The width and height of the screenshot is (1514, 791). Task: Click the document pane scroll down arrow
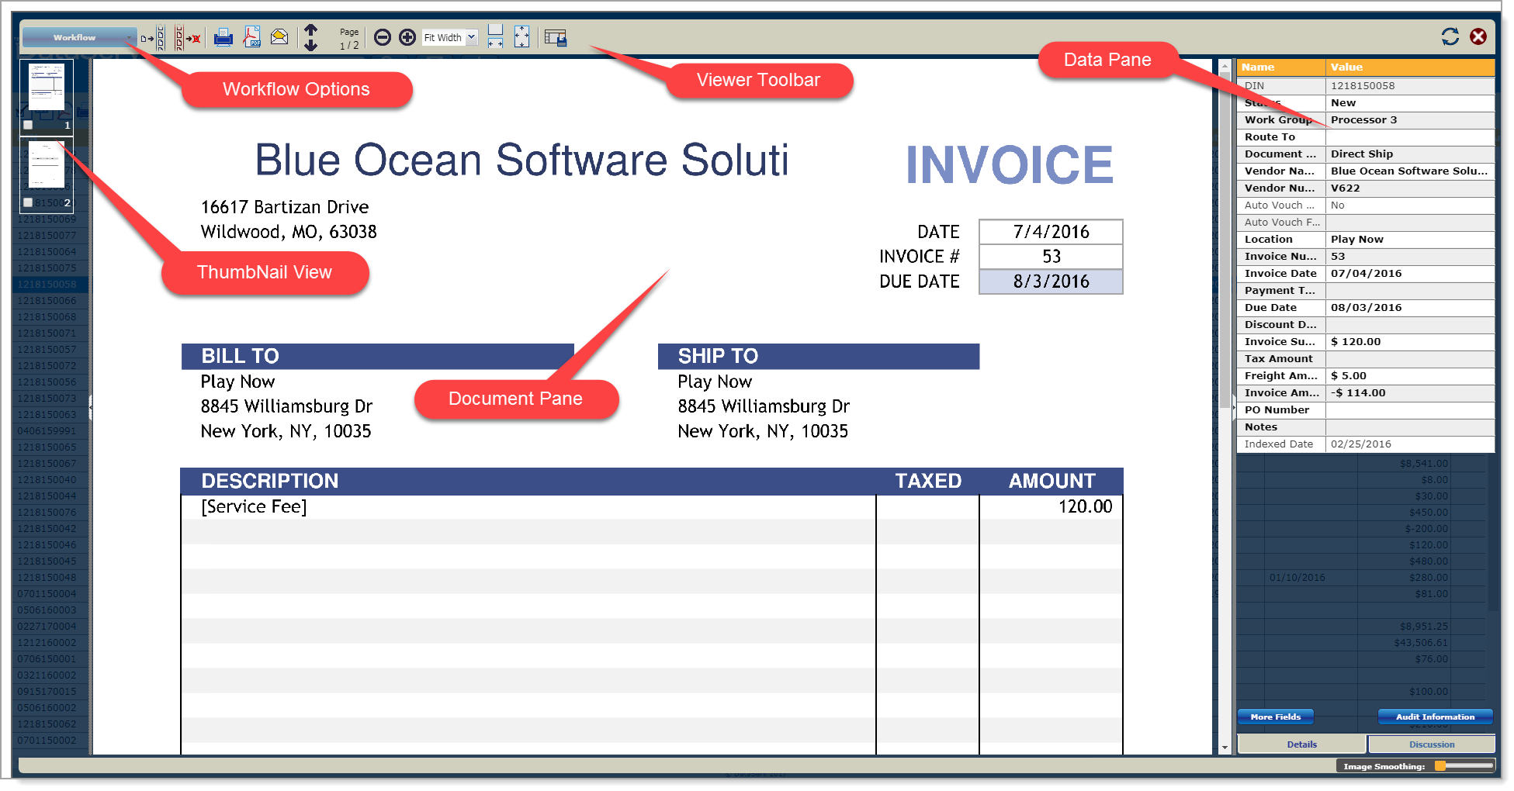[x=1225, y=748]
